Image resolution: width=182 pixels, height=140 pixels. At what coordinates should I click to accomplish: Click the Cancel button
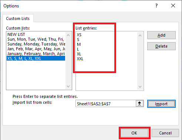coord(165,133)
